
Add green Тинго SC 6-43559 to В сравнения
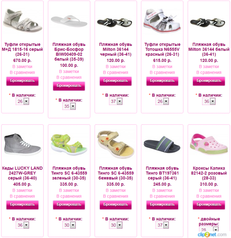coord(69,196)
